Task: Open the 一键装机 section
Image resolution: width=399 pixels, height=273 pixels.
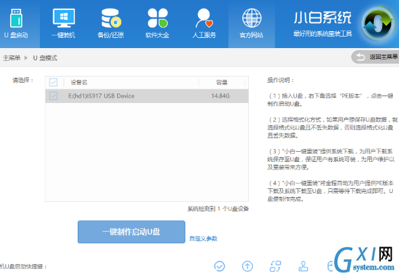Action: coord(64,24)
